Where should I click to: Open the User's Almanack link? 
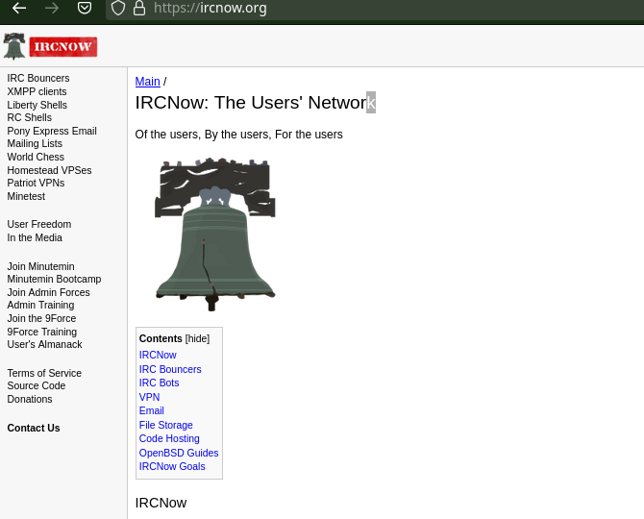pyautogui.click(x=44, y=344)
